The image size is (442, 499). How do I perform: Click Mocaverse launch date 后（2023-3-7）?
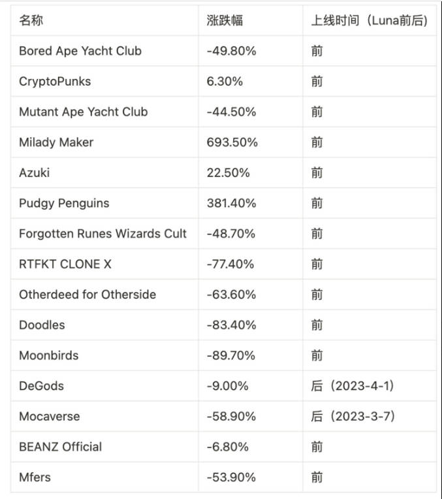pyautogui.click(x=353, y=417)
